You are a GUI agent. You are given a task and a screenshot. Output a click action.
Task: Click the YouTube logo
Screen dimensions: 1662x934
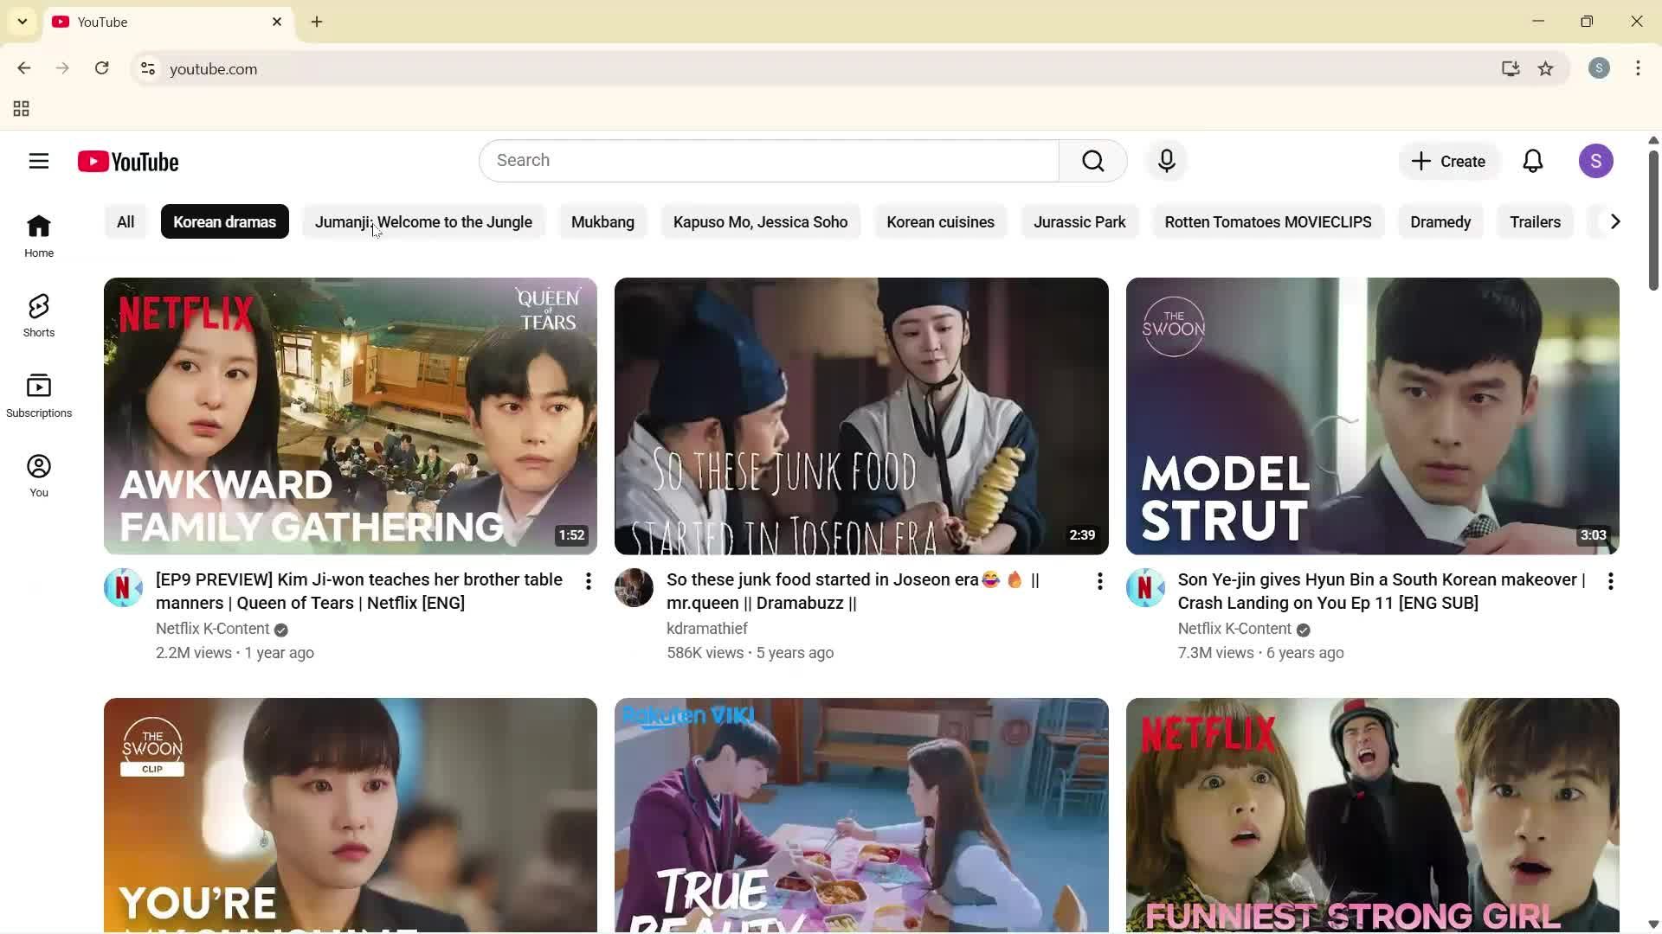[128, 161]
